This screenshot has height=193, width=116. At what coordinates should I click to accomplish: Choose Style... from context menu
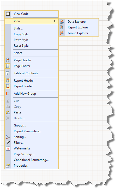tap(18, 28)
